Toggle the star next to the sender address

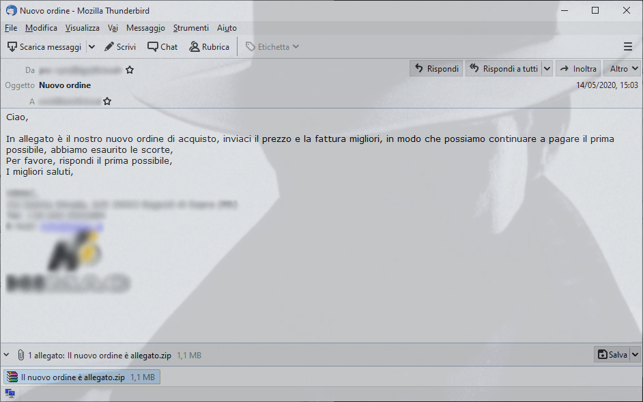(130, 70)
